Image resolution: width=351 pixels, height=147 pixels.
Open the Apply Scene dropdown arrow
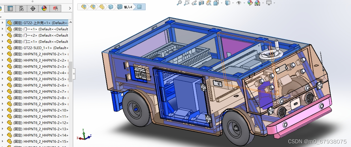(263, 3)
